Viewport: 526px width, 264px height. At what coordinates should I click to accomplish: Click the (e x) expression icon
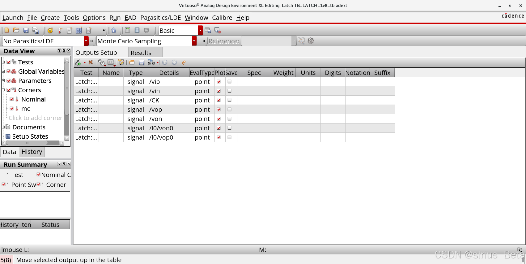tap(151, 63)
